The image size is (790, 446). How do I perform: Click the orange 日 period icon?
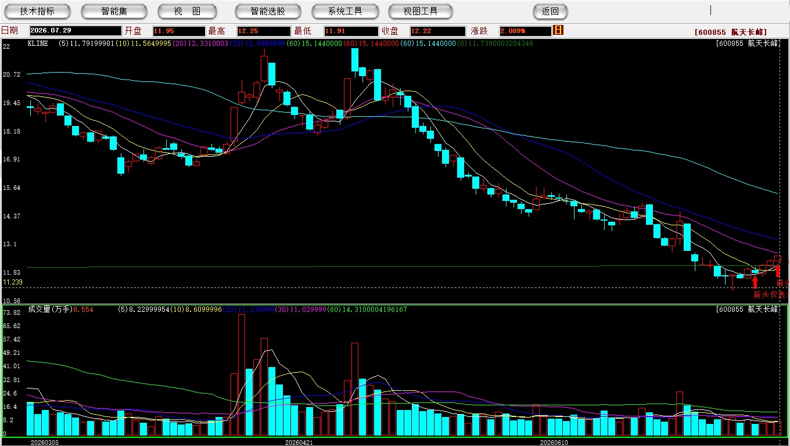point(558,30)
